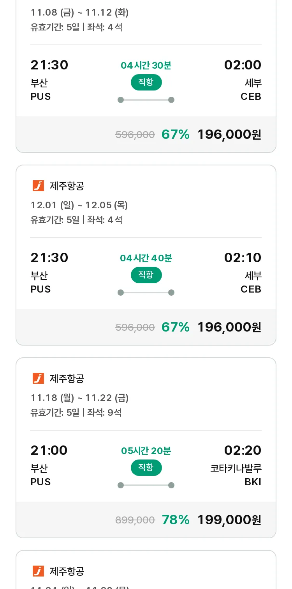Tap the 67% discount on 12.01 card
The height and width of the screenshot is (589, 292).
(176, 327)
